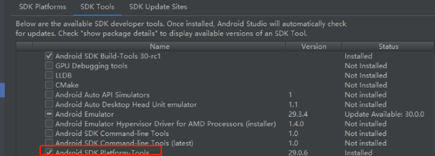Sort list by the Name column header

point(160,46)
